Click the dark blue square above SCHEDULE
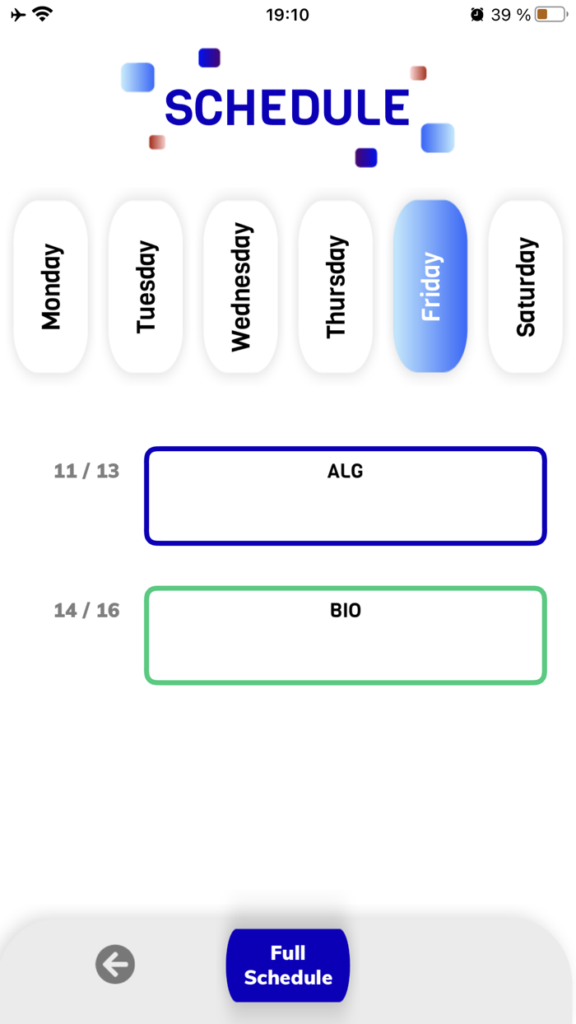The image size is (576, 1024). 208,58
